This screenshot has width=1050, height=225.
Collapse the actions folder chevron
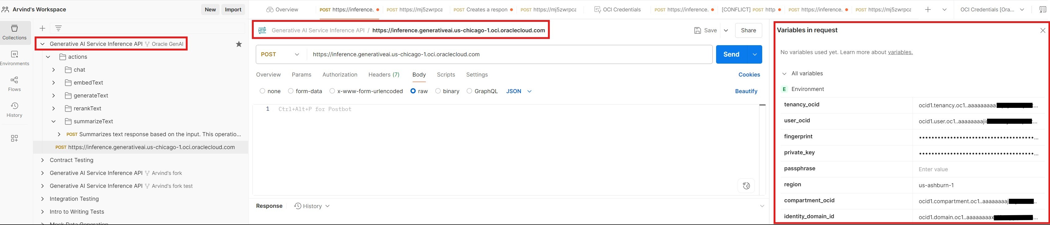(48, 57)
